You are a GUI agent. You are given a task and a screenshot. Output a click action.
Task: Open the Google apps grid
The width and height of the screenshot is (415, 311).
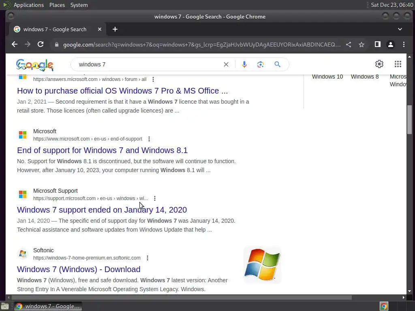[x=398, y=64]
